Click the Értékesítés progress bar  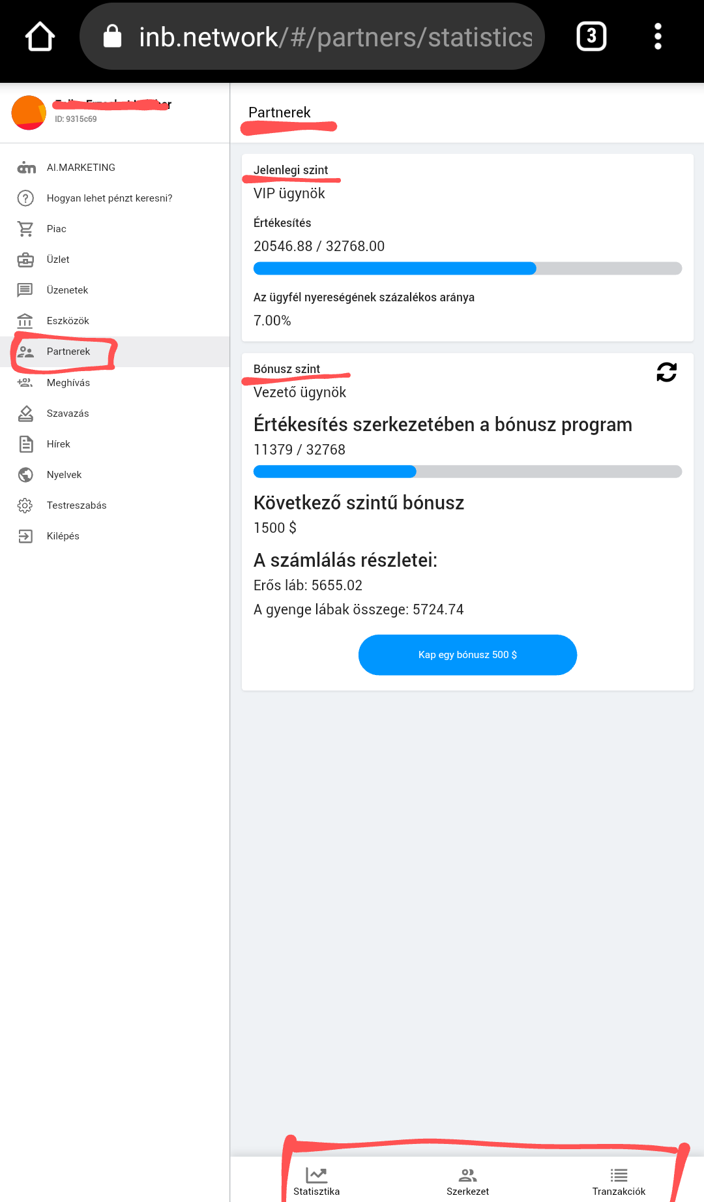467,268
